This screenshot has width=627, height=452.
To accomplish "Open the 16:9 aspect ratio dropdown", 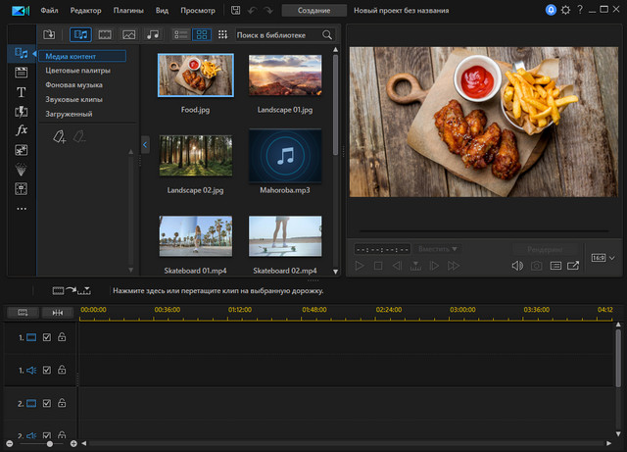I will [x=603, y=257].
